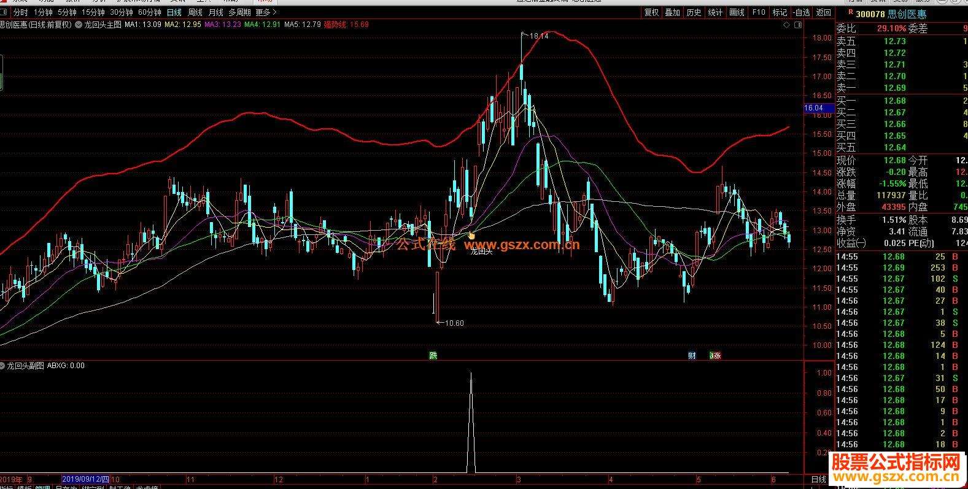Toggle the side panel icon at chart top-right
The image size is (968, 489).
tap(797, 25)
